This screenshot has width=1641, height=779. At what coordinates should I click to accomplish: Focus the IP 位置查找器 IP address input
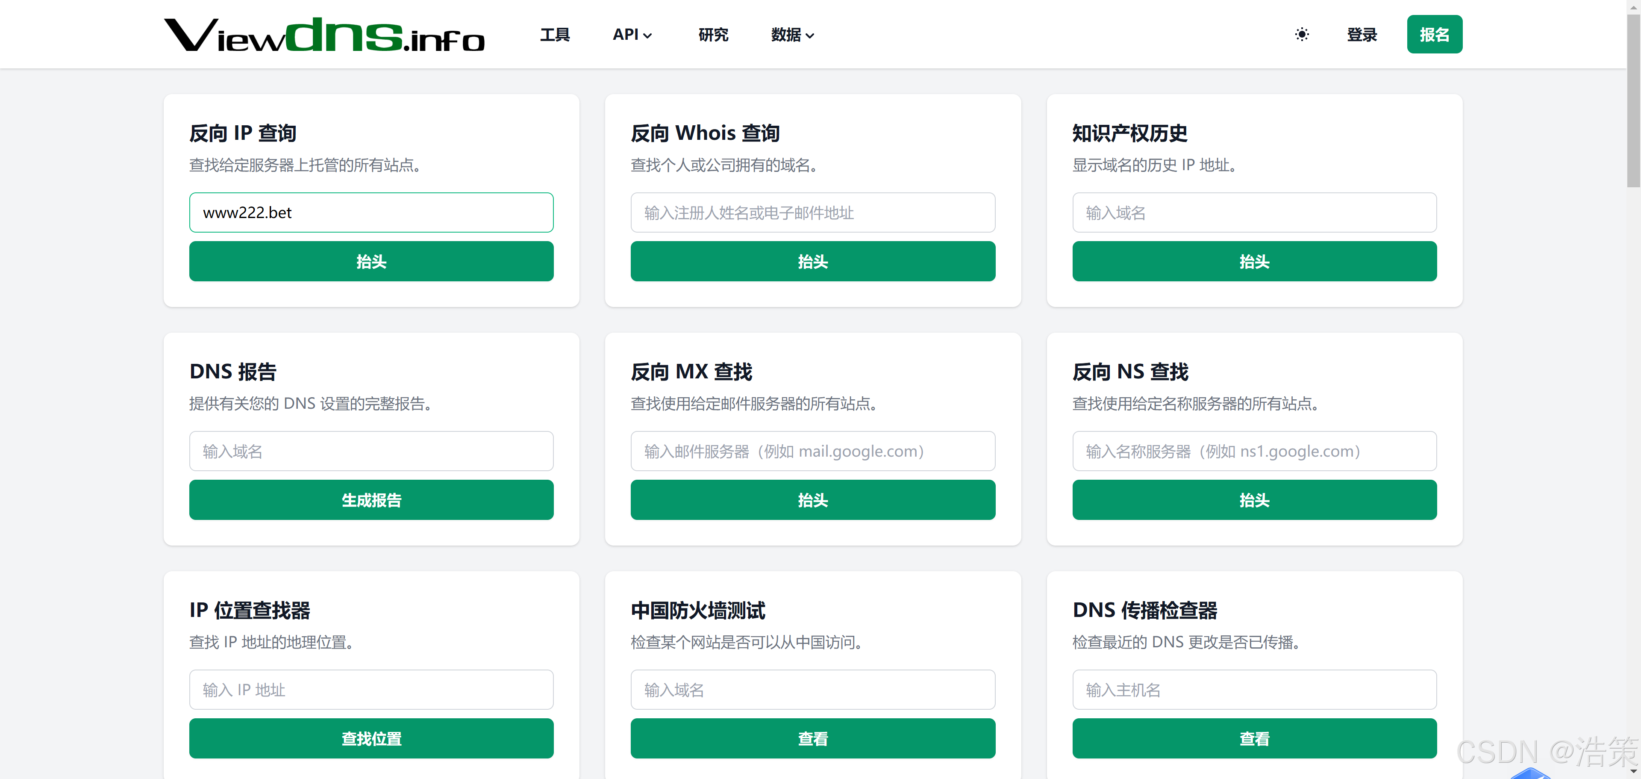[x=371, y=689]
